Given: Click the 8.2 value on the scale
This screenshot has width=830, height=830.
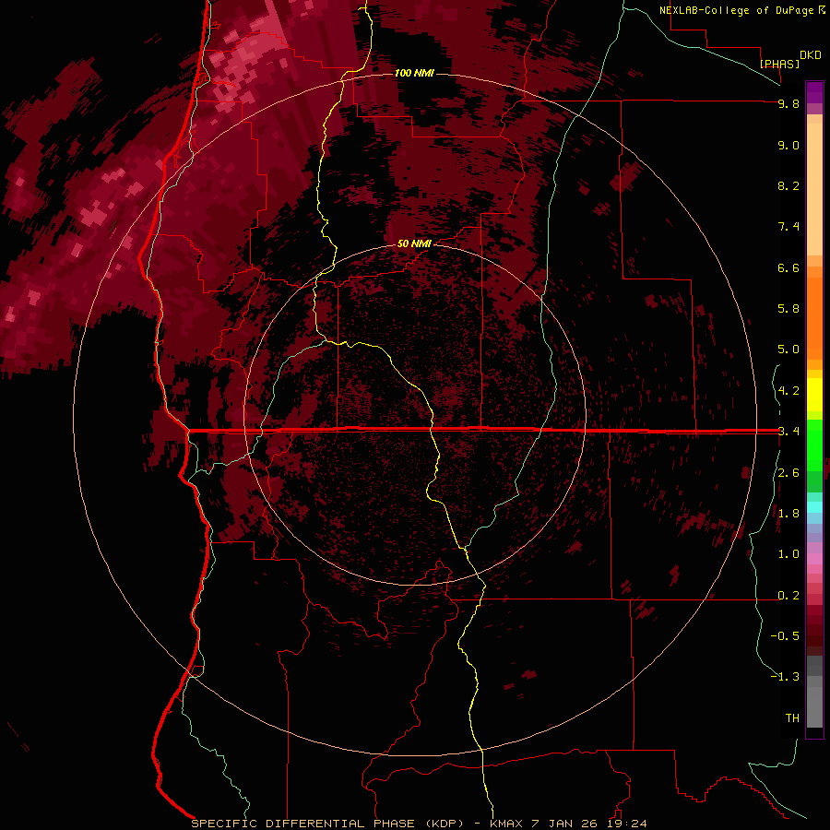Looking at the screenshot, I should click(788, 185).
